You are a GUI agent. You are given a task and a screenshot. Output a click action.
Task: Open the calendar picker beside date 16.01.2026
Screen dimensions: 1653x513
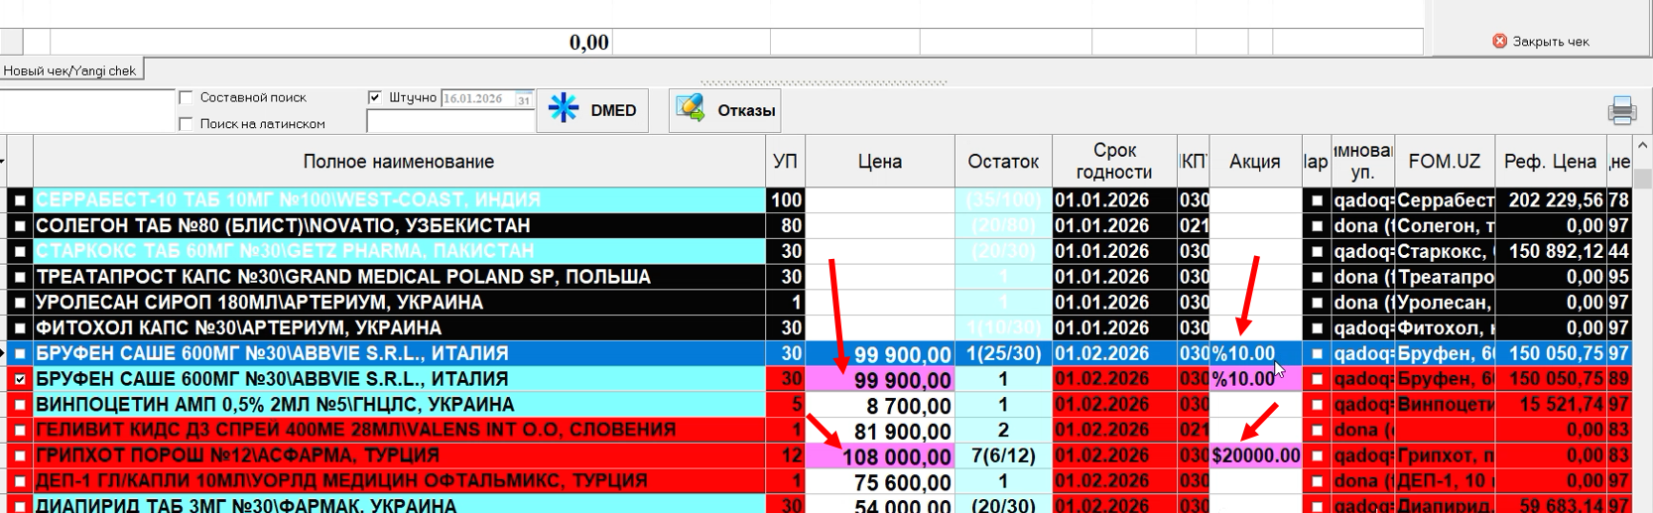pyautogui.click(x=524, y=99)
